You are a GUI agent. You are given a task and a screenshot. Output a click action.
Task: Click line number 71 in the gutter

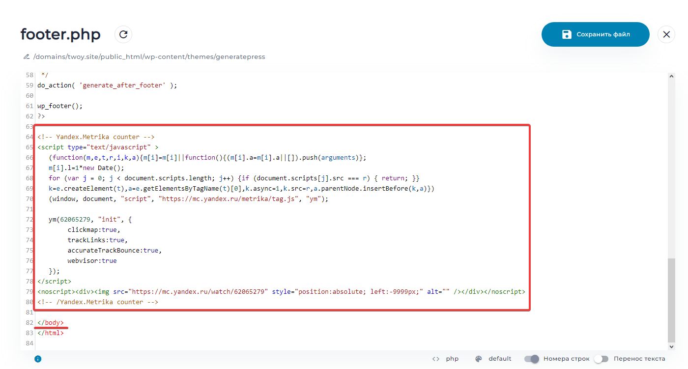[x=29, y=209]
